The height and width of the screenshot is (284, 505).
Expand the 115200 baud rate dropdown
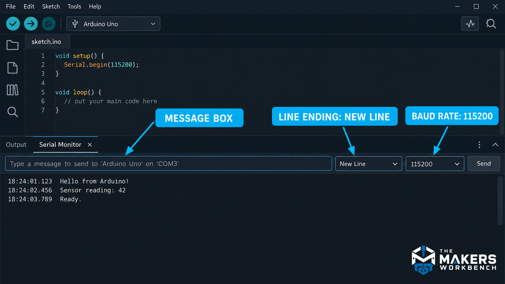click(x=435, y=164)
